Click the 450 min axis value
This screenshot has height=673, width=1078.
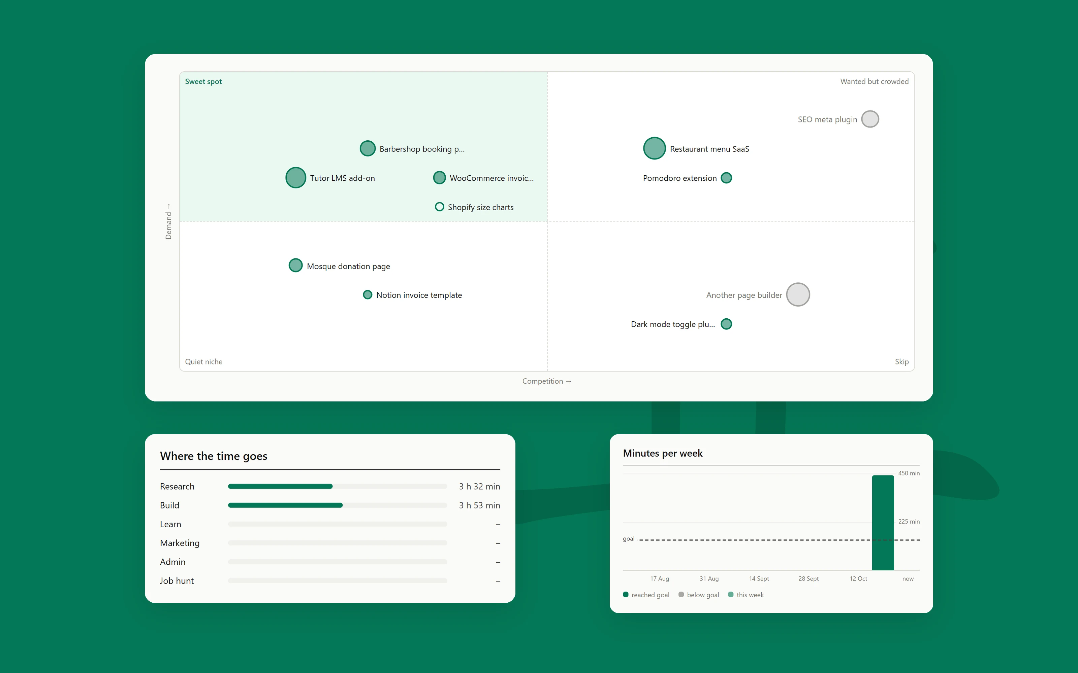point(909,473)
